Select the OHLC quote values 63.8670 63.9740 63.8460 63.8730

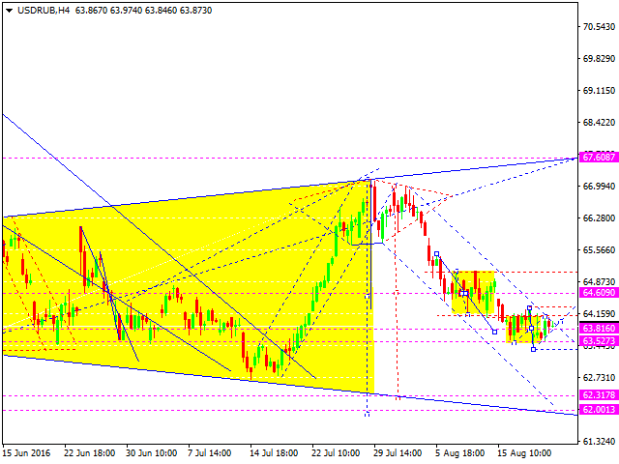tap(144, 11)
